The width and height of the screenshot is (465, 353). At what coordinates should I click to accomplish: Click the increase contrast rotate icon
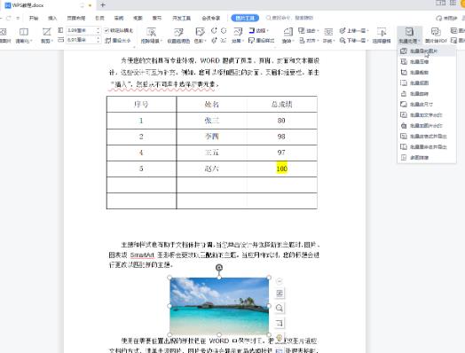[214, 30]
